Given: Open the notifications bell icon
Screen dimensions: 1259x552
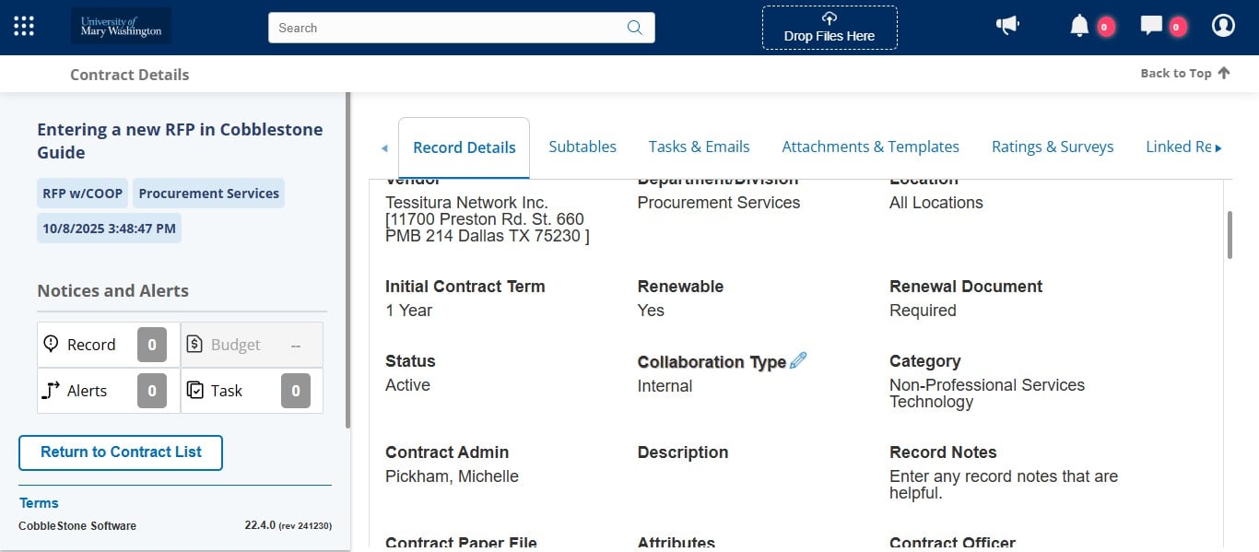Looking at the screenshot, I should [x=1079, y=25].
